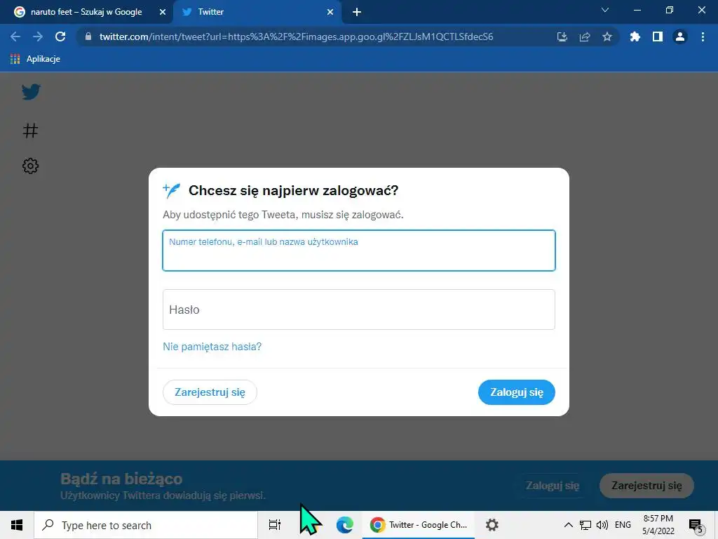Viewport: 718px width, 539px height.
Task: Share this page via the share icon
Action: 584,36
